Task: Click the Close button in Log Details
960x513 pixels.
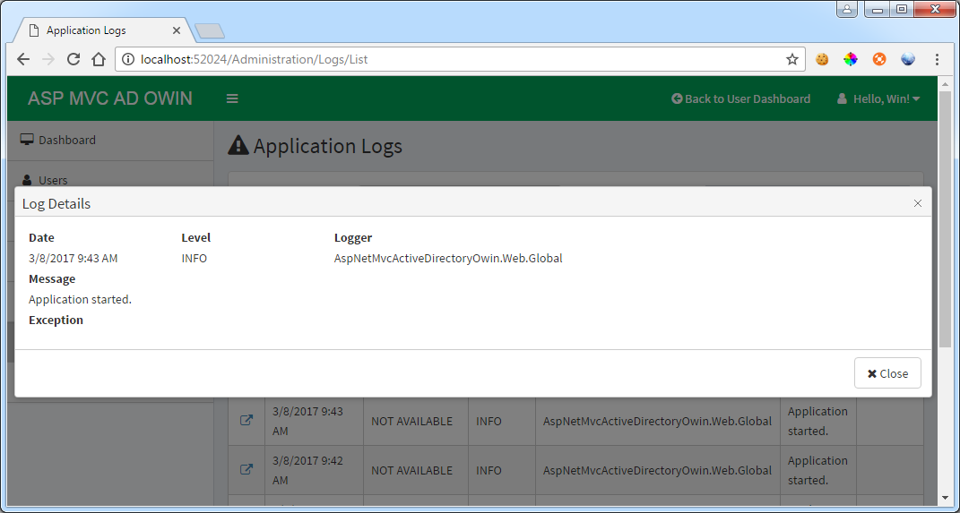Action: point(887,373)
